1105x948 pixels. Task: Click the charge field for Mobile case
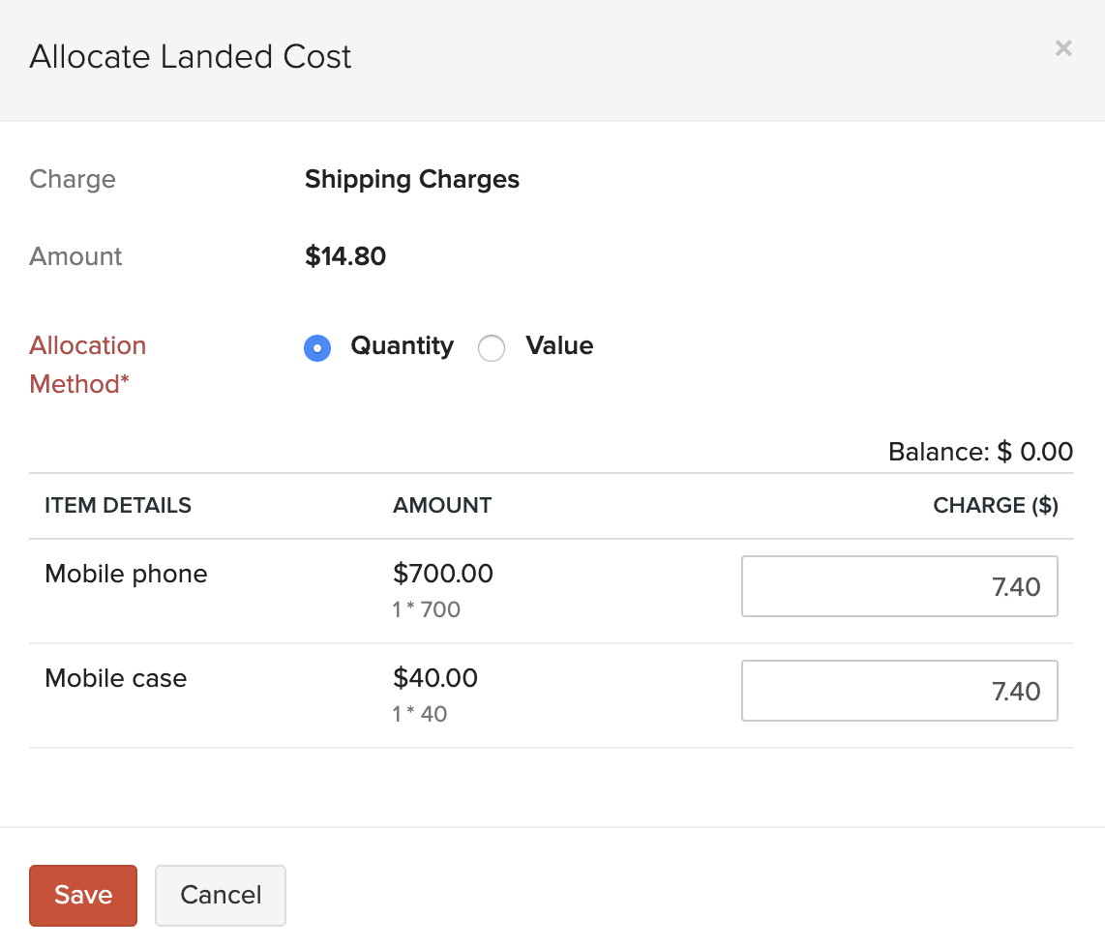click(899, 691)
